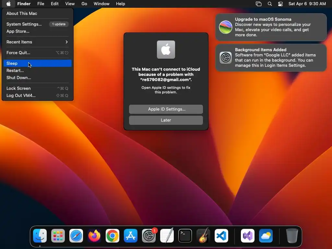
Task: Click the Apple logo menu bar icon
Action: coord(8,4)
